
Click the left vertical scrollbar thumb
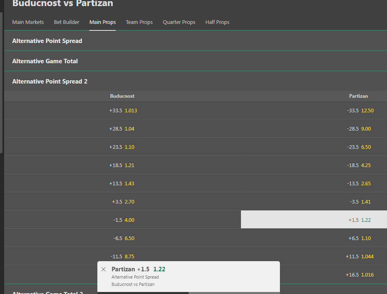coord(1,81)
